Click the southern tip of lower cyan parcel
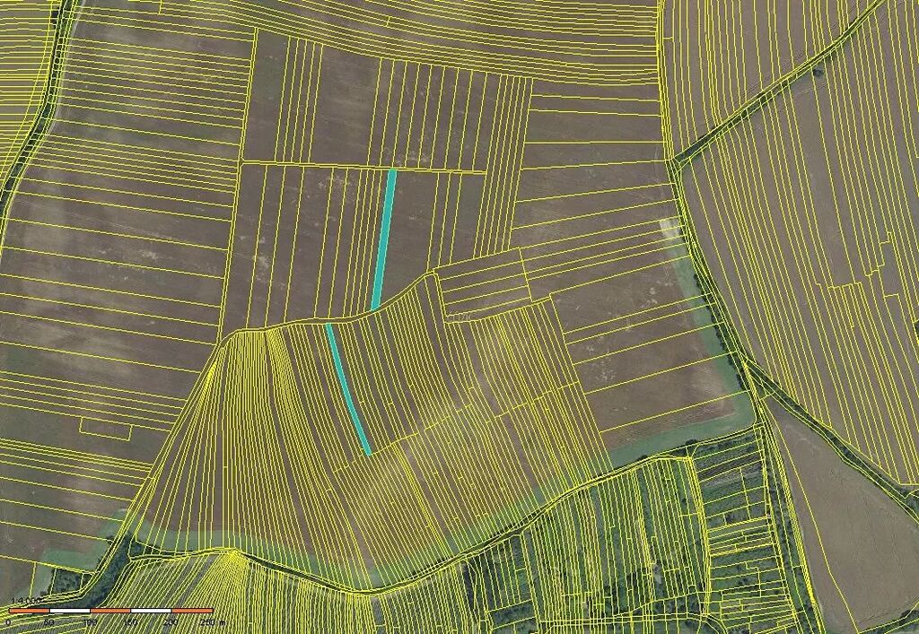This screenshot has height=634, width=919. 366,450
